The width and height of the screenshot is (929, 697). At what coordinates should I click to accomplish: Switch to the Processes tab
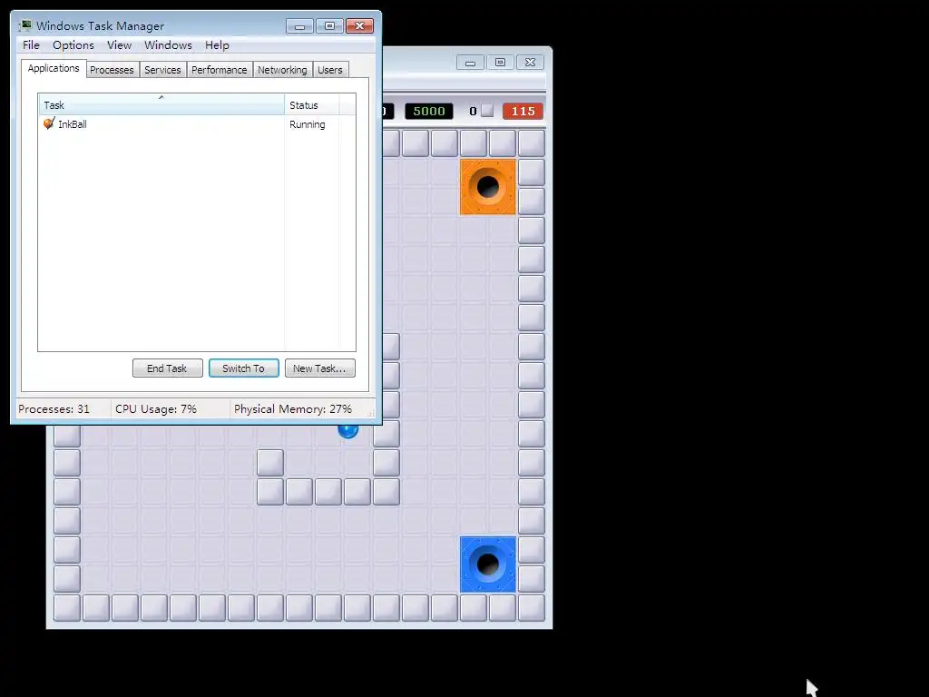[112, 70]
